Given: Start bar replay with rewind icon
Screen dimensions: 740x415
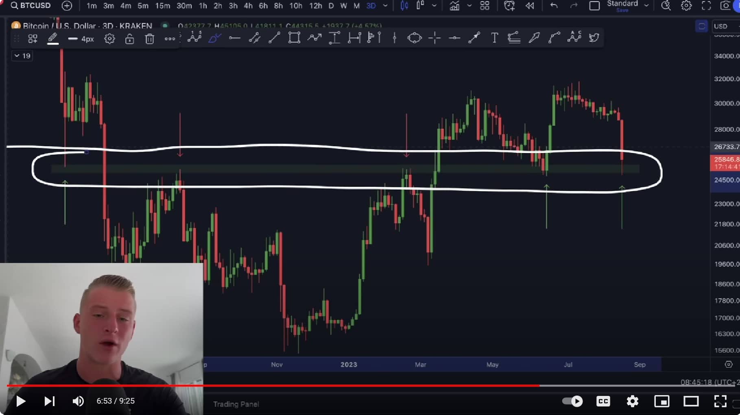Looking at the screenshot, I should (530, 6).
